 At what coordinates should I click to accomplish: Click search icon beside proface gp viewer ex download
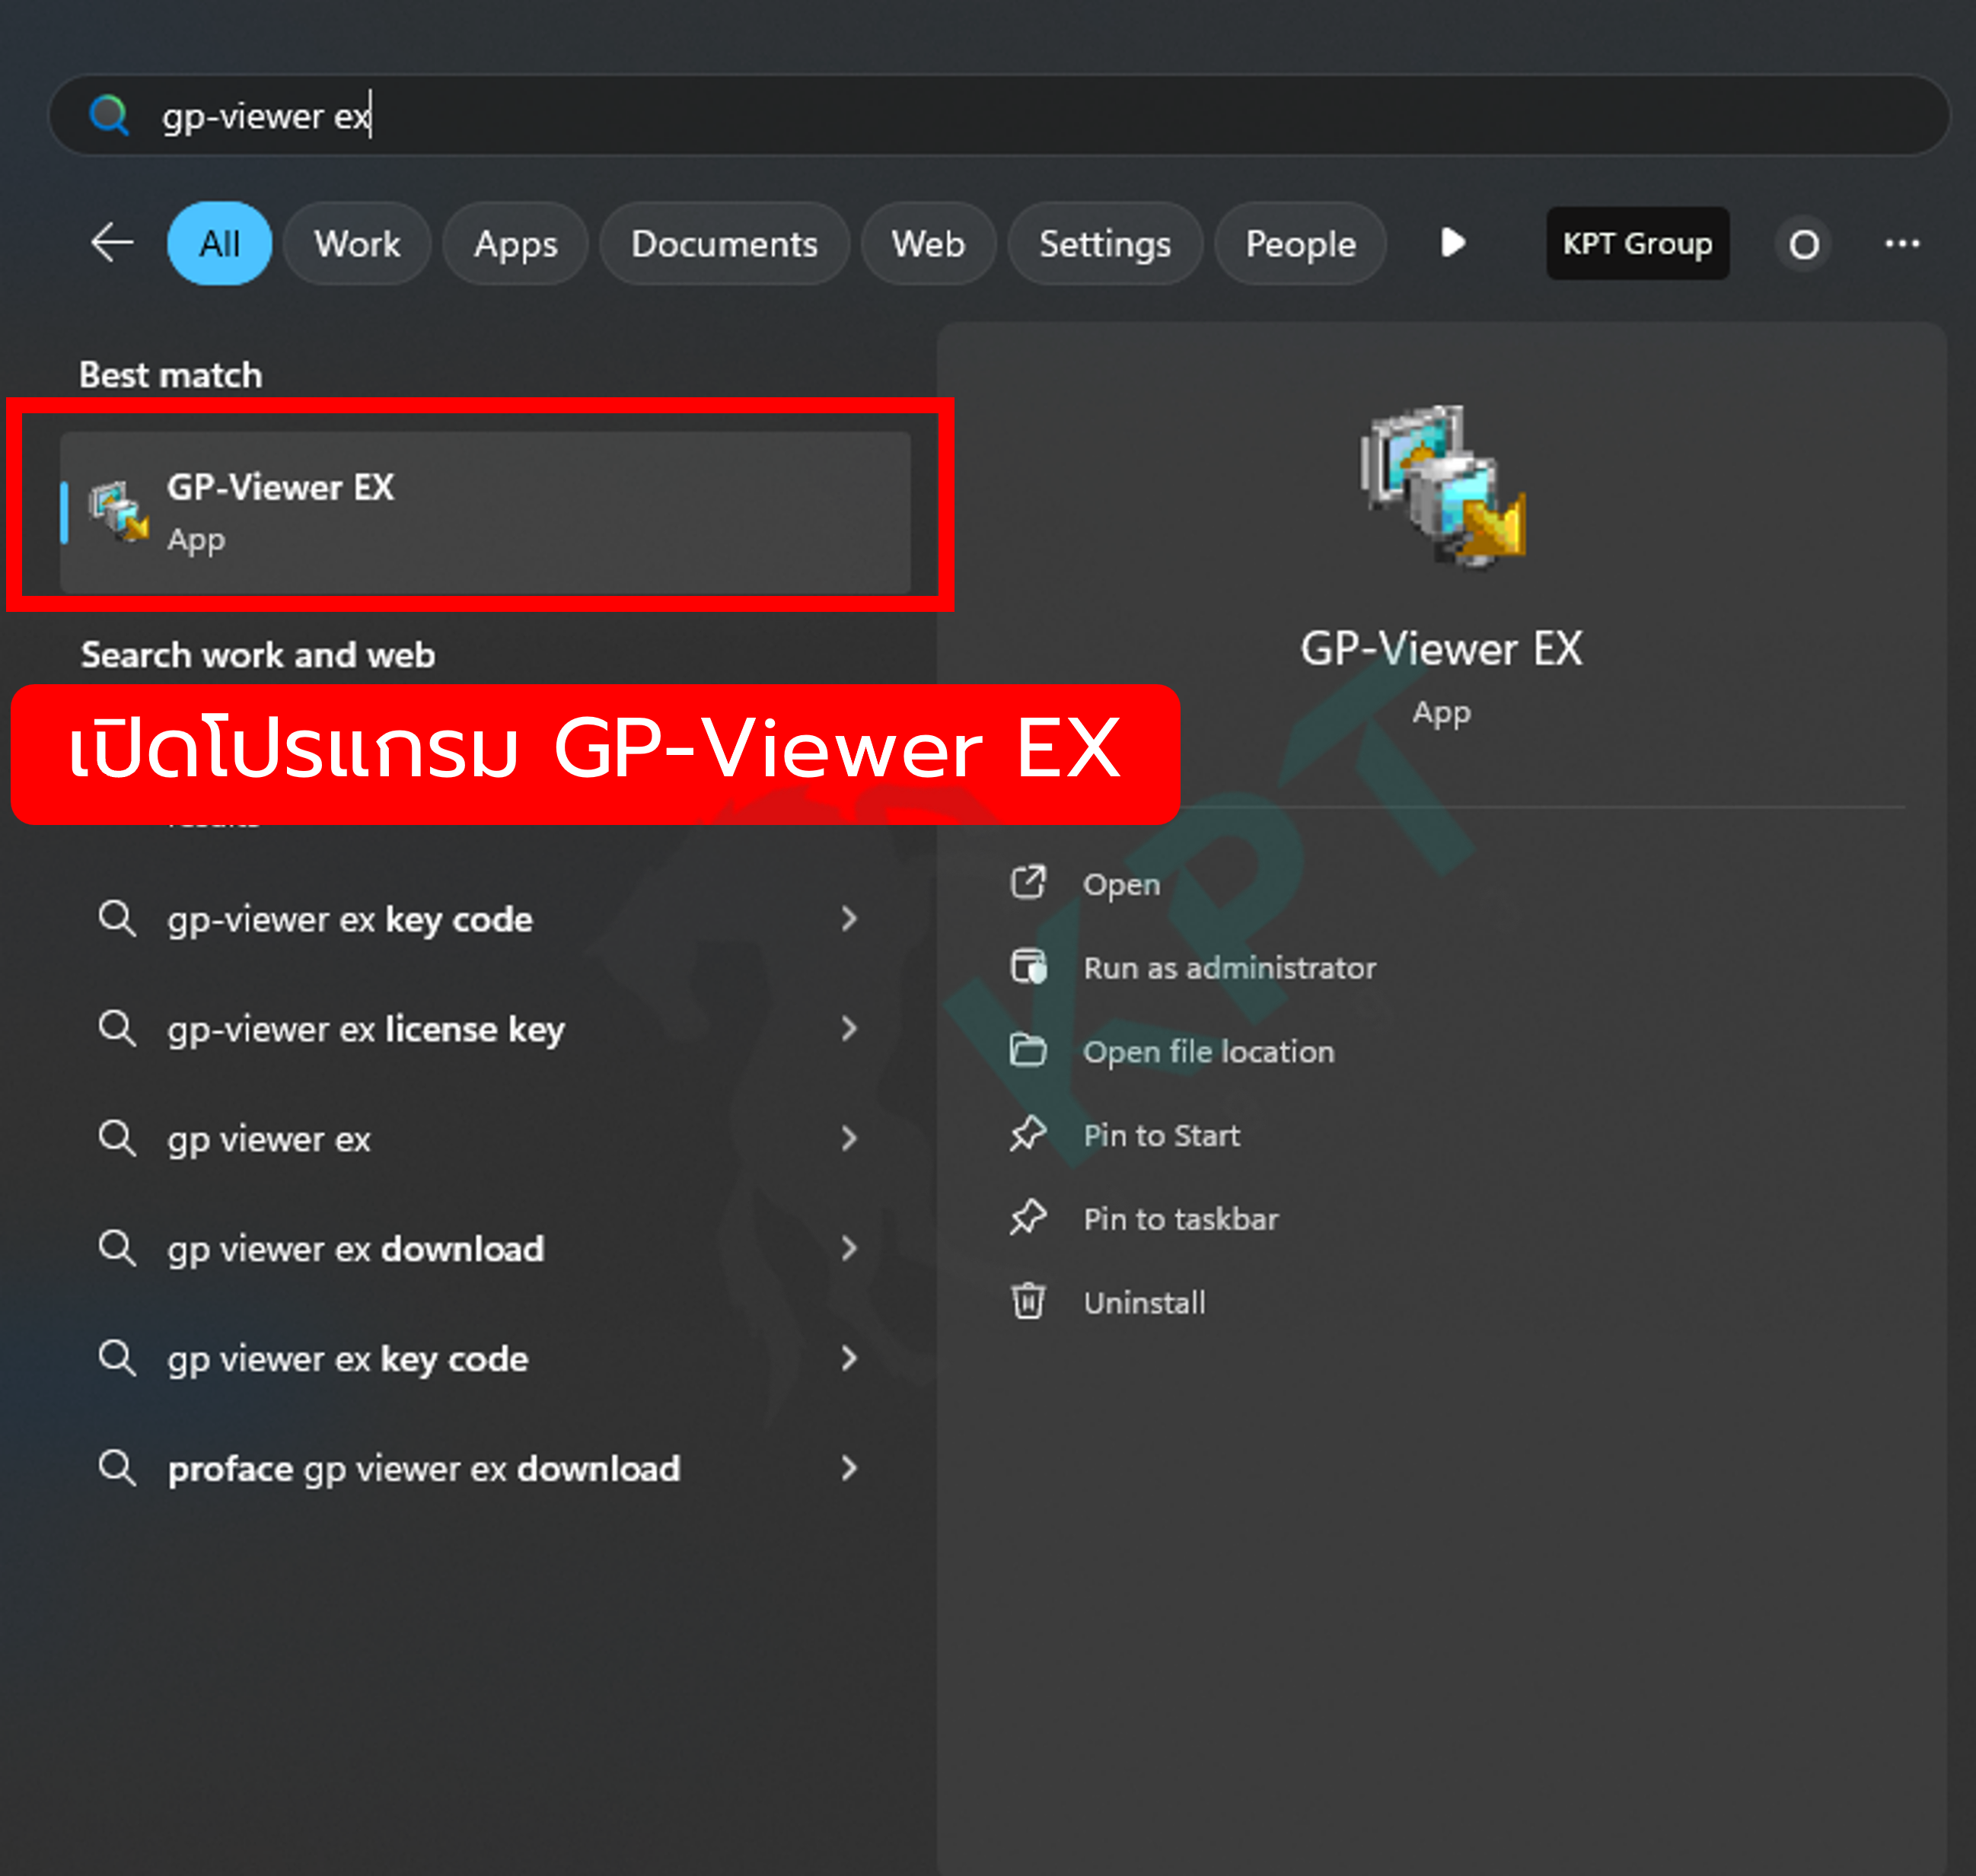pos(117,1468)
